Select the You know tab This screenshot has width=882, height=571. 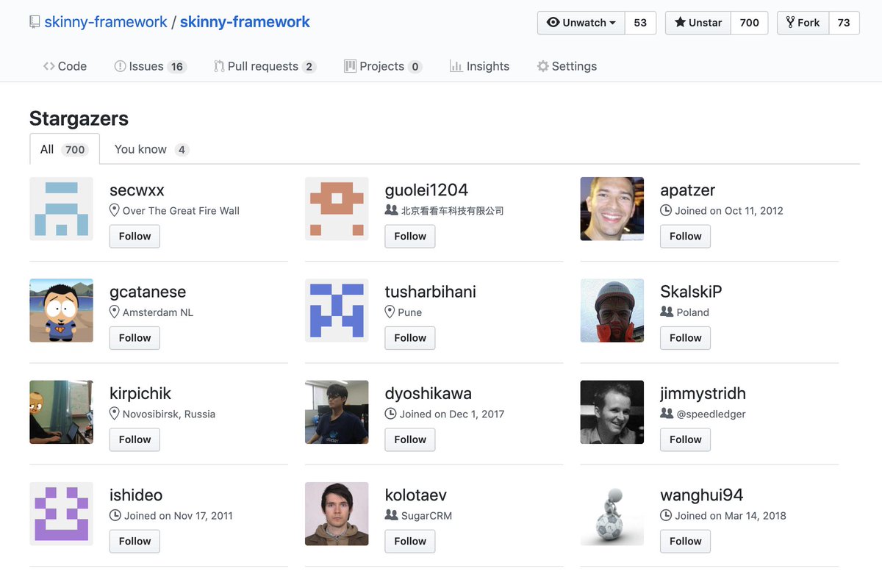(x=151, y=149)
